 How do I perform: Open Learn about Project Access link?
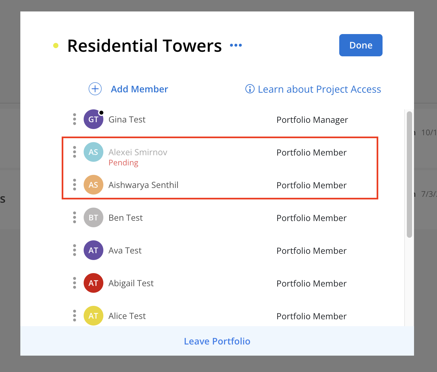pyautogui.click(x=319, y=89)
